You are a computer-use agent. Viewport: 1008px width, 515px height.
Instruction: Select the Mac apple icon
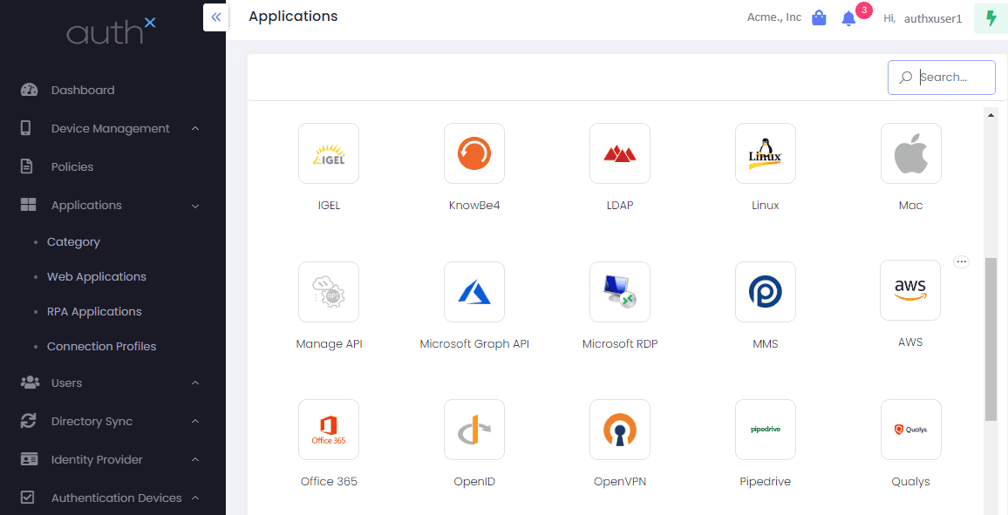pos(911,153)
